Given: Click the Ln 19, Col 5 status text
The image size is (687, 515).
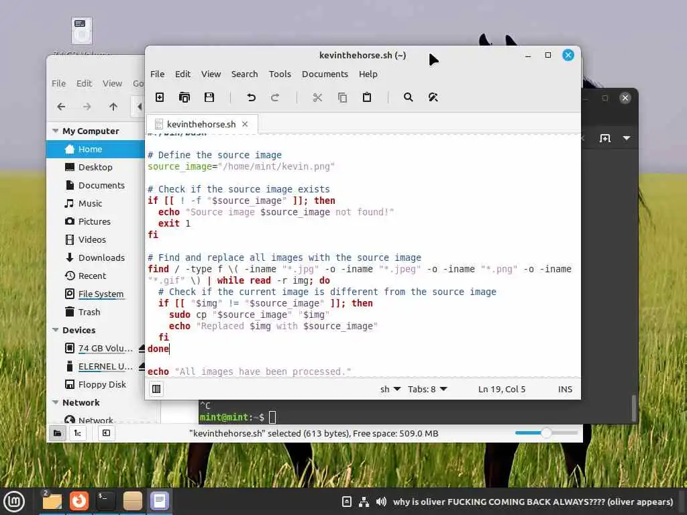Looking at the screenshot, I should coord(502,389).
